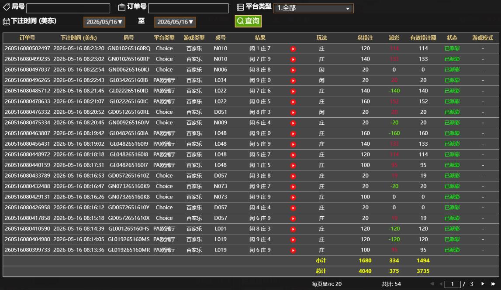Click the 订单号 column header
501x290 pixels.
[27, 38]
